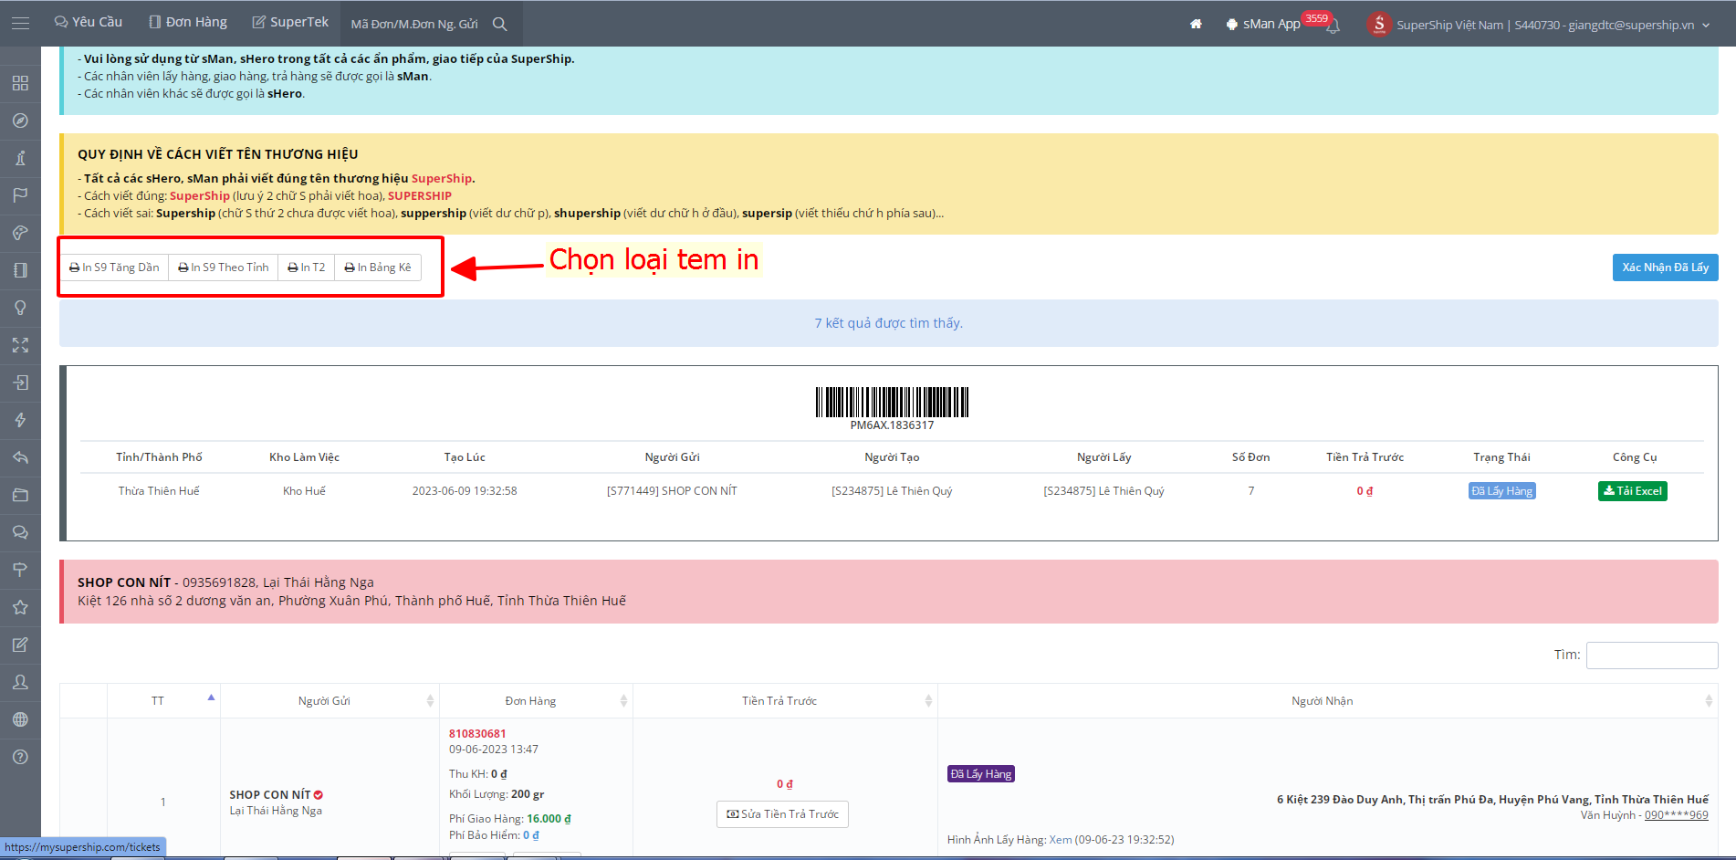This screenshot has width=1736, height=860.
Task: Click phone number 090****969 link
Action: (x=1677, y=815)
